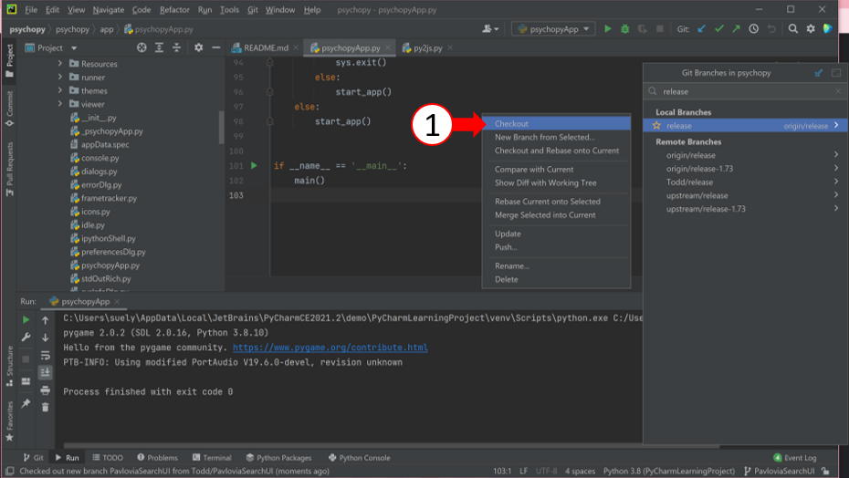
Task: Start debugging with the Debug bug icon
Action: click(x=624, y=28)
